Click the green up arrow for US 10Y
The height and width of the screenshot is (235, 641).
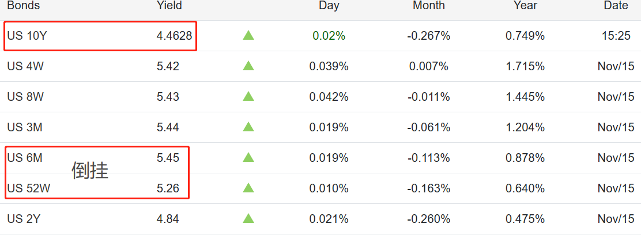coord(248,36)
